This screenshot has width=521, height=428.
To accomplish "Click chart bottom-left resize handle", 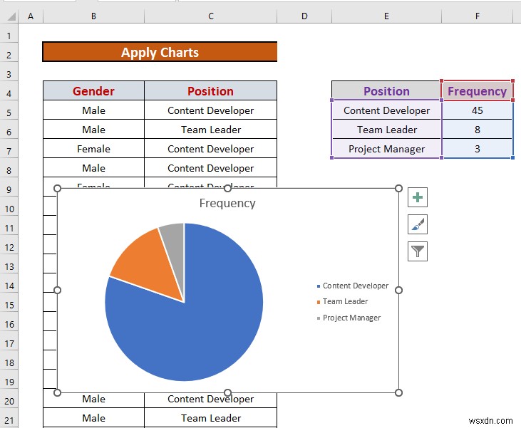I will click(57, 393).
